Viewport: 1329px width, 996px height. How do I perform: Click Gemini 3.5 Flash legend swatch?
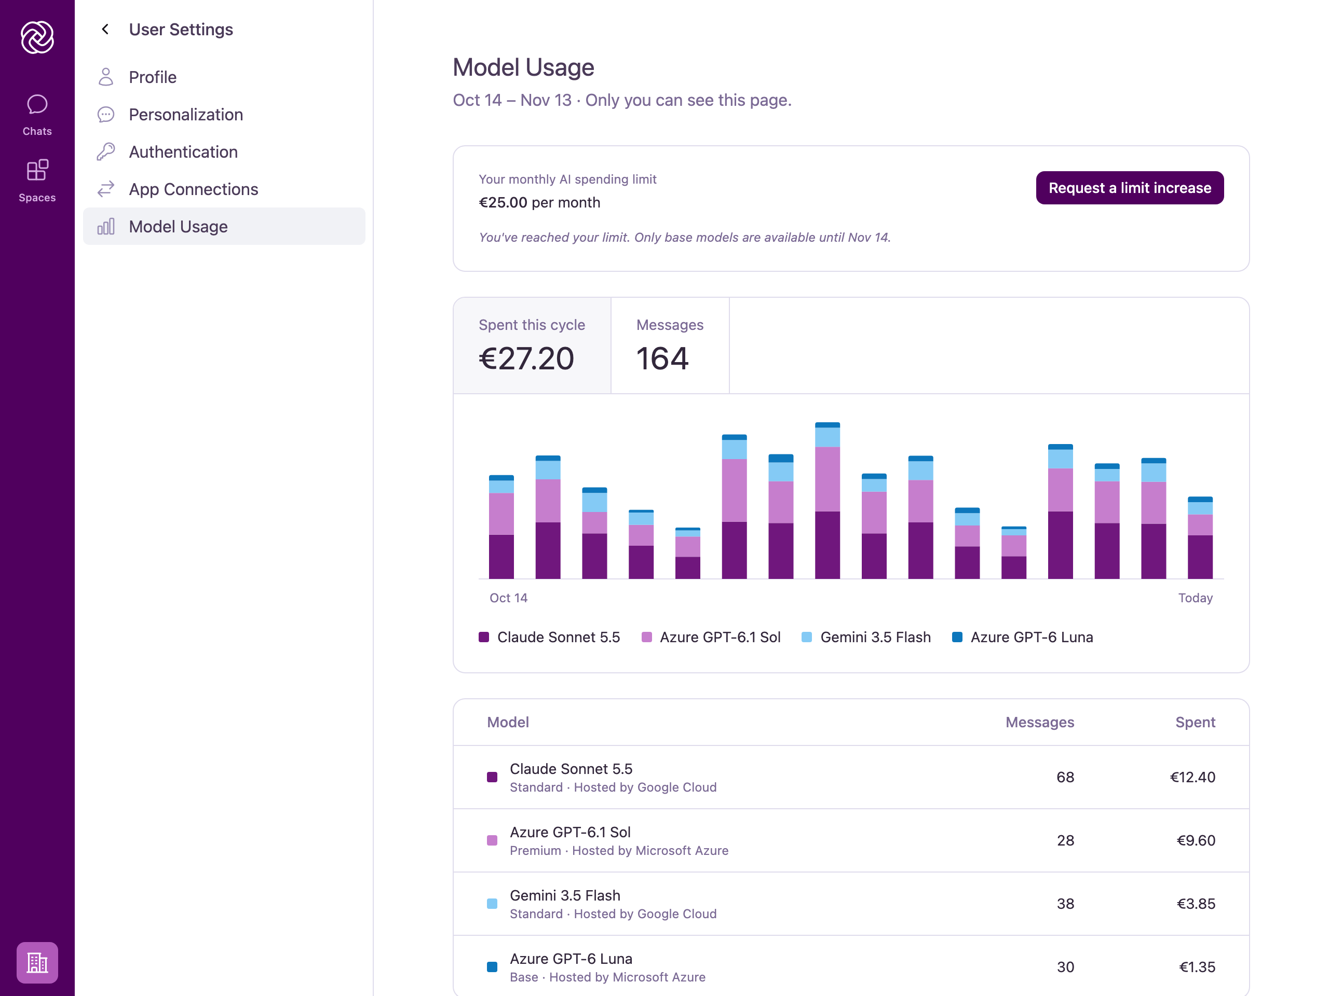coord(807,637)
